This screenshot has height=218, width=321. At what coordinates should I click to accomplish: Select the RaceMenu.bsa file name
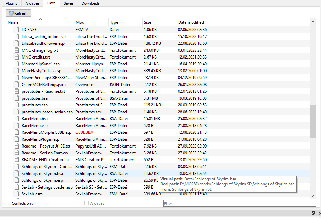click(x=34, y=118)
